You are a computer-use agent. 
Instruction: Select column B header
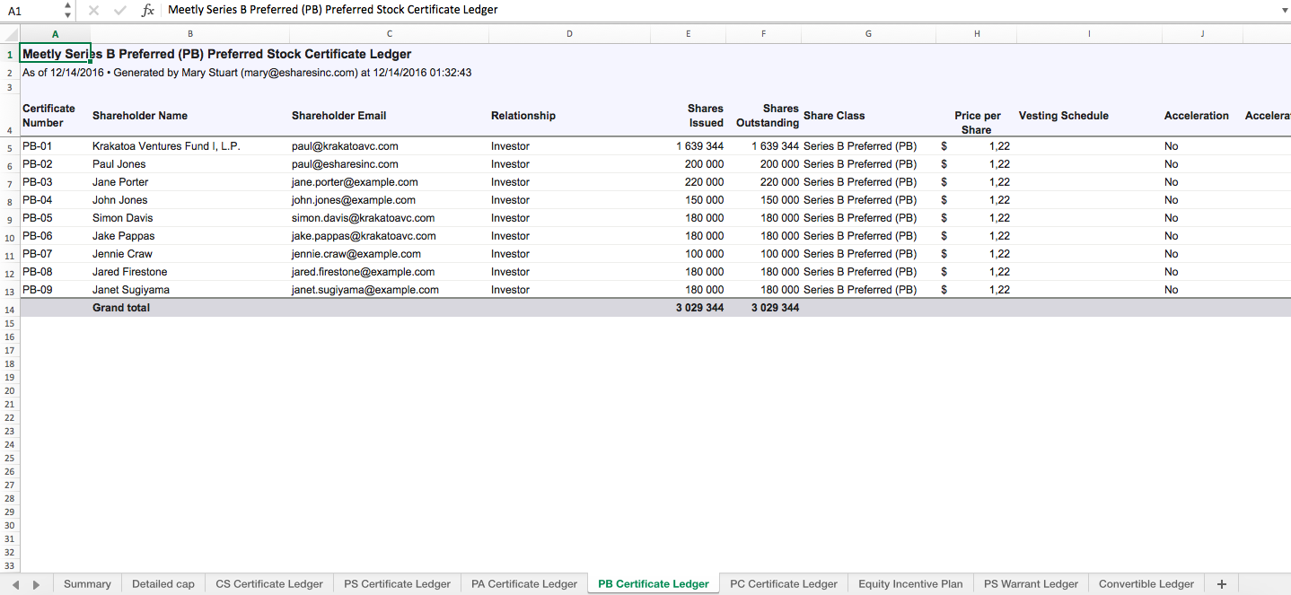pyautogui.click(x=189, y=33)
